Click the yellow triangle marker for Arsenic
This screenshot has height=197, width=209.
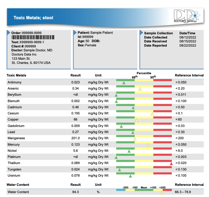click(x=140, y=89)
